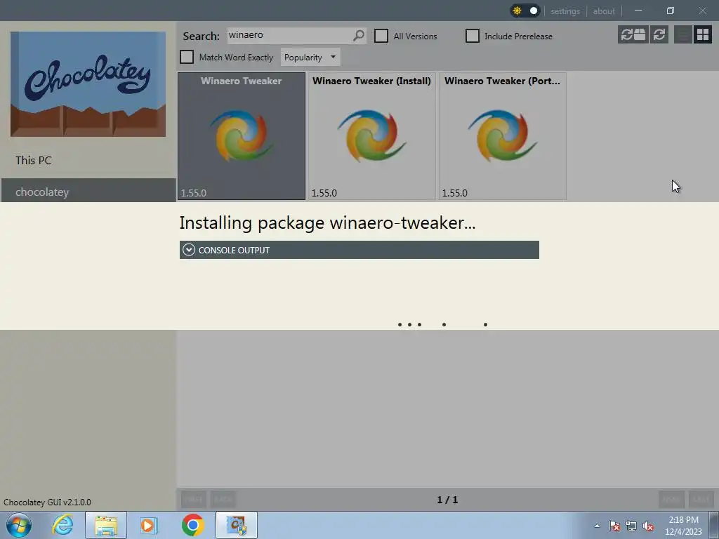Select the Winaero Tweaker package tile
The image size is (719, 539).
(x=242, y=136)
